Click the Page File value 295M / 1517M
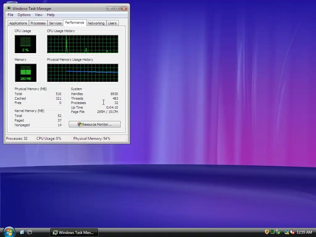 (x=108, y=112)
